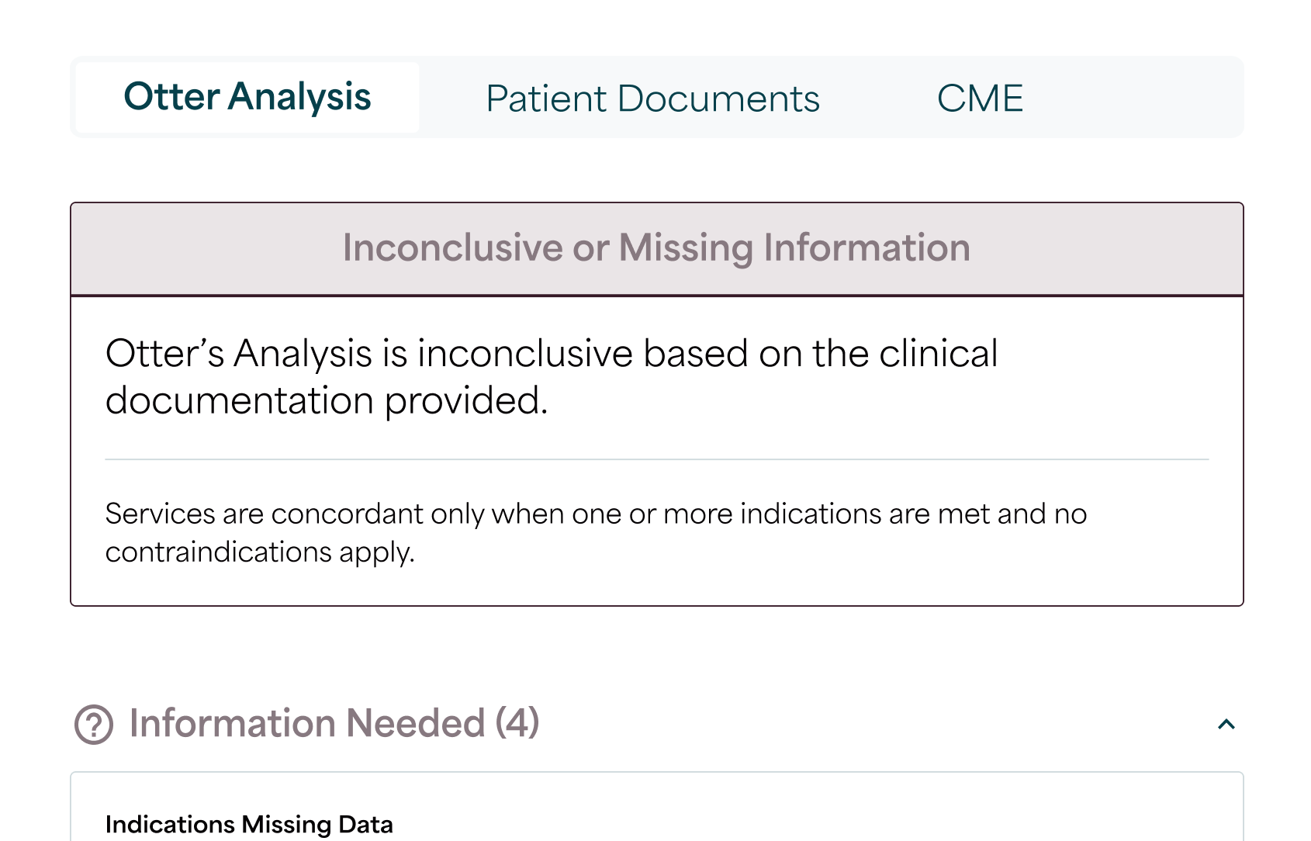Click the Services are concordant note text
1311x841 pixels.
pos(596,514)
